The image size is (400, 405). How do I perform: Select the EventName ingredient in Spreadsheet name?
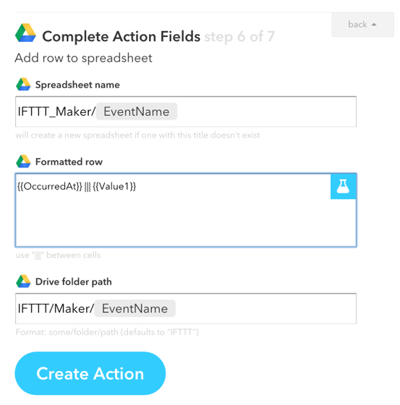pyautogui.click(x=137, y=112)
